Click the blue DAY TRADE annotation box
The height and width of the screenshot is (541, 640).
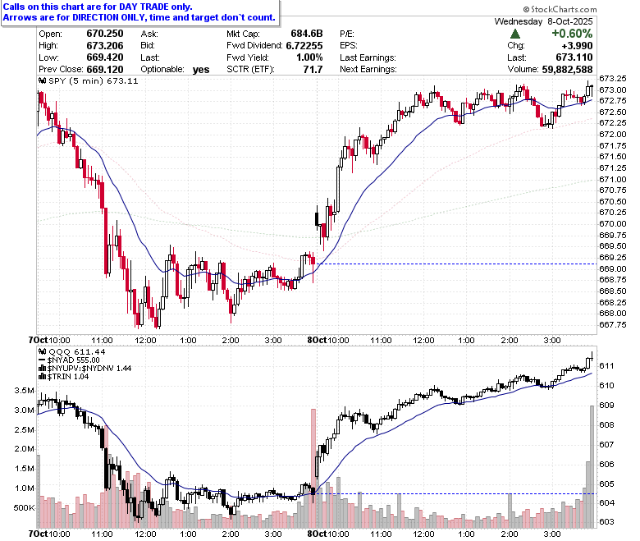click(x=140, y=12)
